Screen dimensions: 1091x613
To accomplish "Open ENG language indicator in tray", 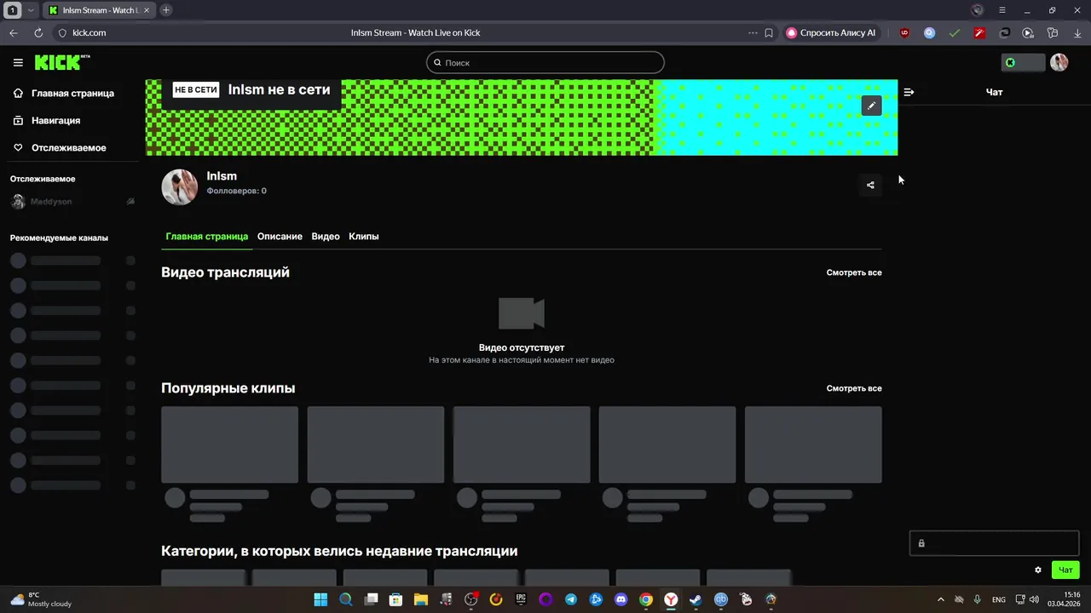I will 999,599.
